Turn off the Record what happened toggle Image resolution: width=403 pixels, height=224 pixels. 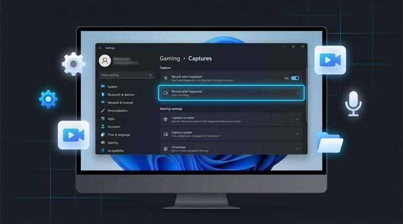coord(295,78)
